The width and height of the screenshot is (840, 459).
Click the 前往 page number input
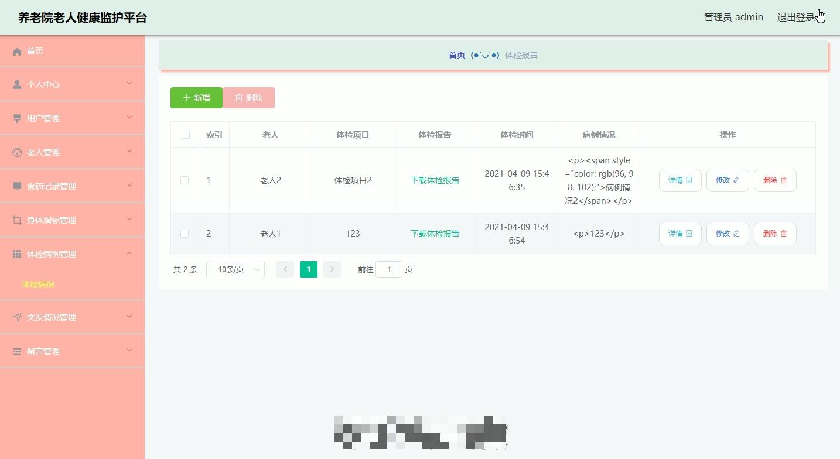[x=389, y=269]
